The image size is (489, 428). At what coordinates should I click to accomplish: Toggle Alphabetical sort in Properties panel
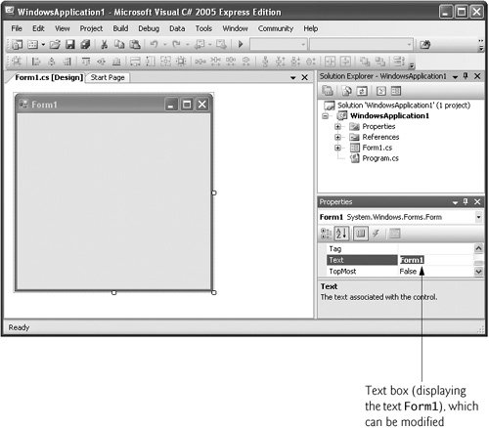tap(341, 234)
